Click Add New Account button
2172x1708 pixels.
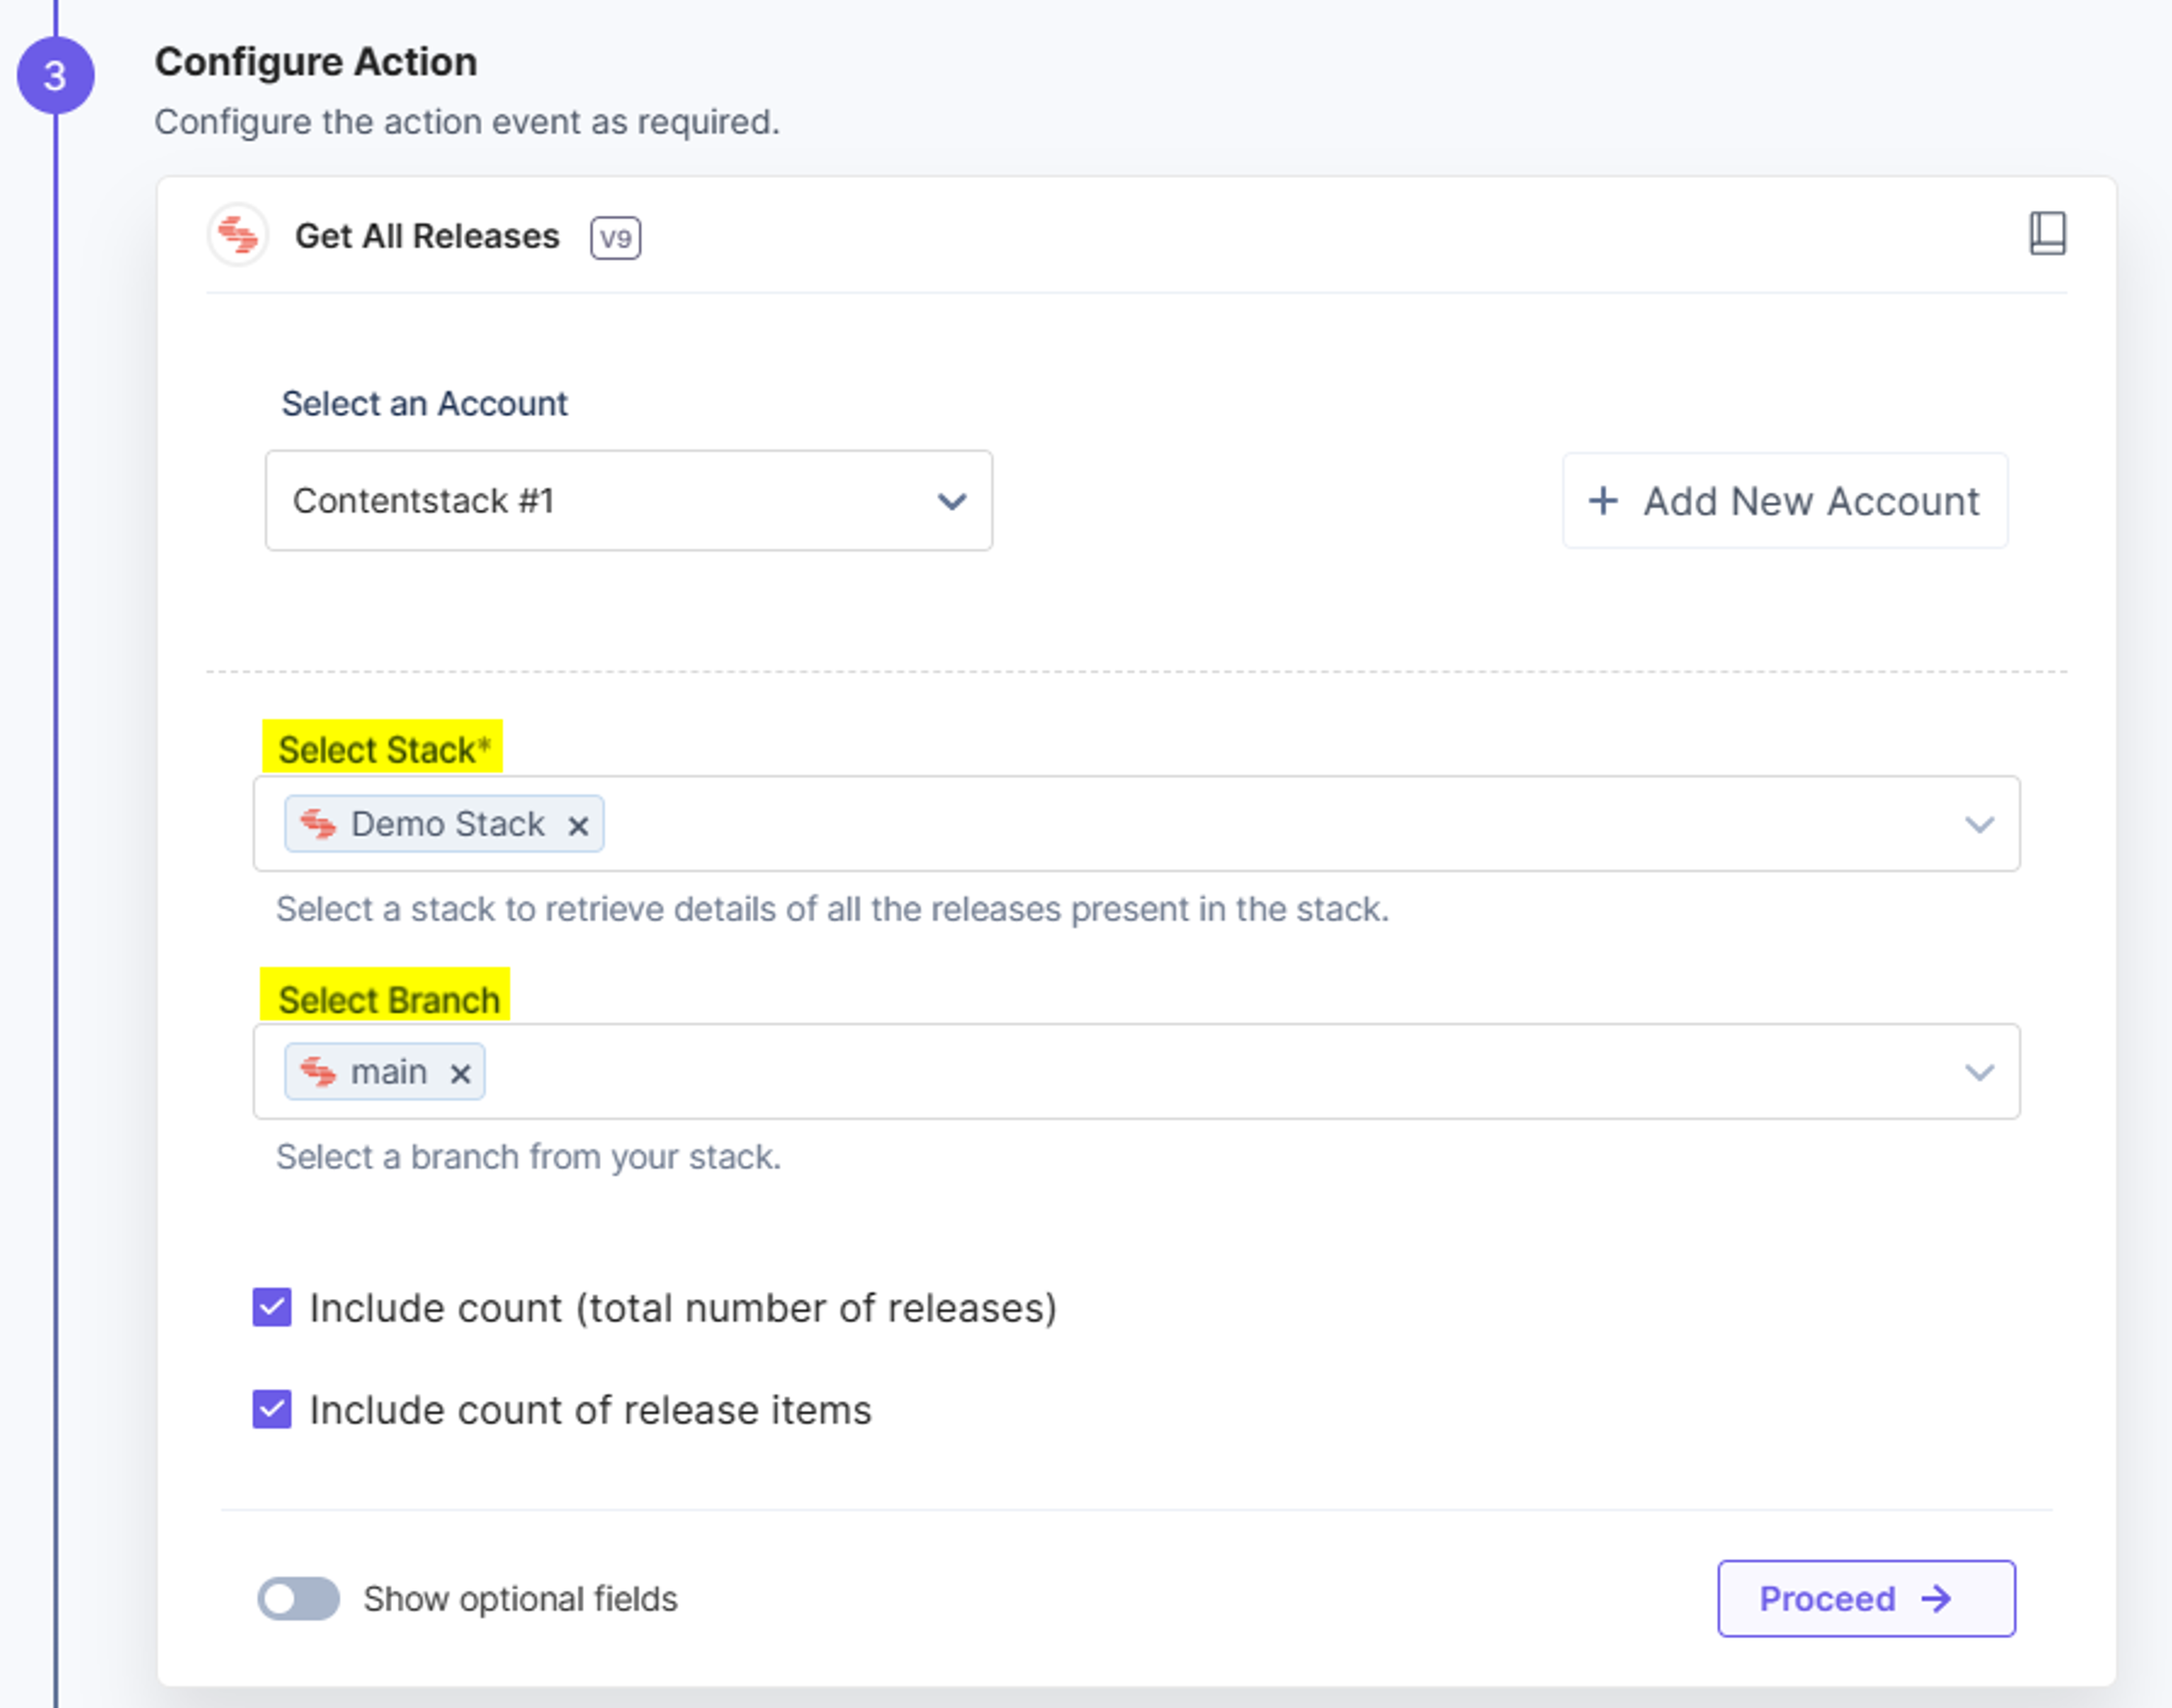click(1785, 501)
